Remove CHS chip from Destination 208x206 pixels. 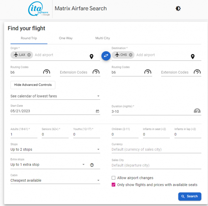click(131, 55)
